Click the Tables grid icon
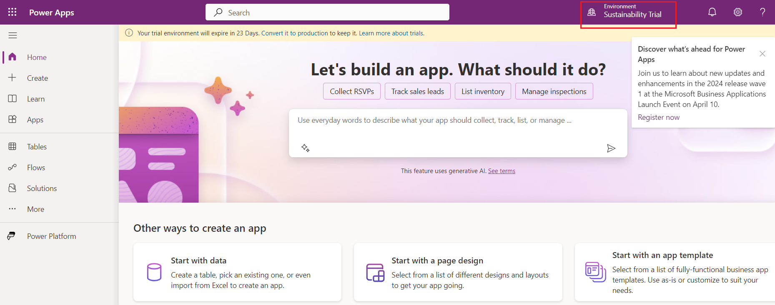Viewport: 775px width, 305px height. pyautogui.click(x=13, y=146)
